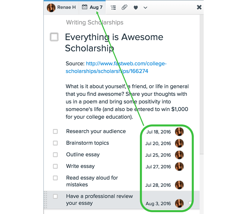Check off Research your audience
Viewport: 247px width, 214px height.
pos(55,131)
